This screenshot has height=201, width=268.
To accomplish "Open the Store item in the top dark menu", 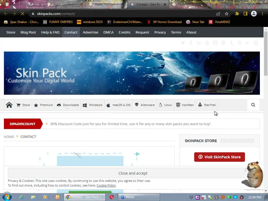I will coord(11,32).
